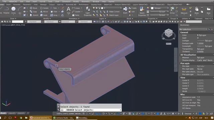This screenshot has width=214, height=120.
Task: Click the UCS icon in the drawing area
Action: (x=6, y=103)
